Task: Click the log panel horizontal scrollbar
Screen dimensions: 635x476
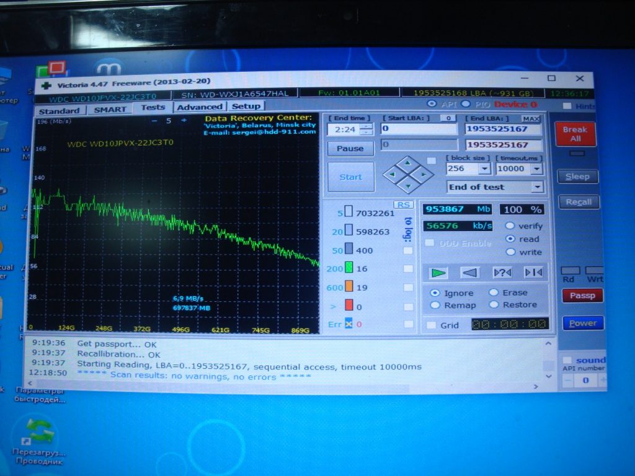Action: click(x=283, y=384)
